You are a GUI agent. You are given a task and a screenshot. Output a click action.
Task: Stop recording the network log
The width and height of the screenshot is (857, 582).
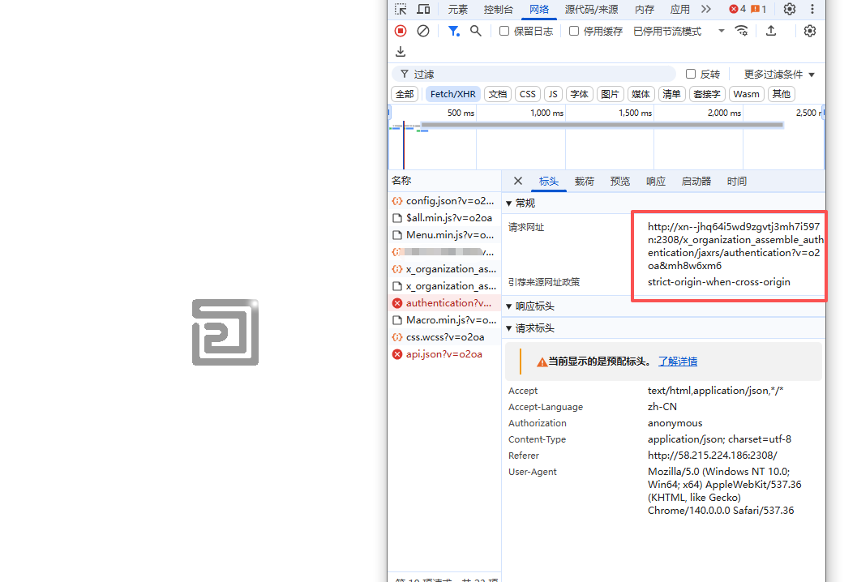pos(400,31)
